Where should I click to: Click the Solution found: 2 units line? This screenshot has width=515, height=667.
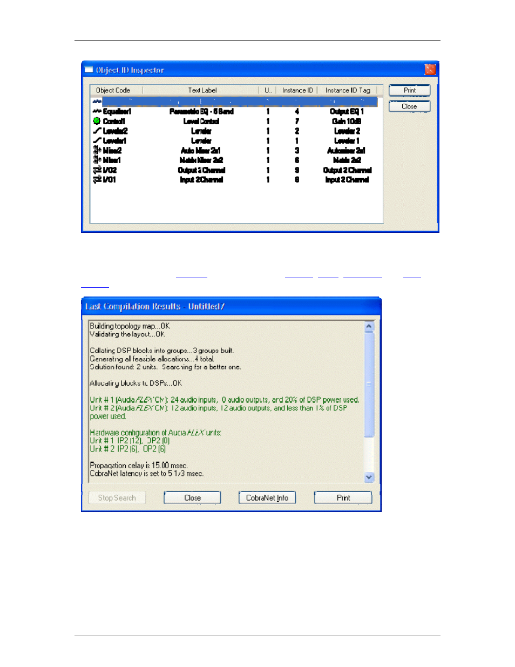[x=165, y=367]
